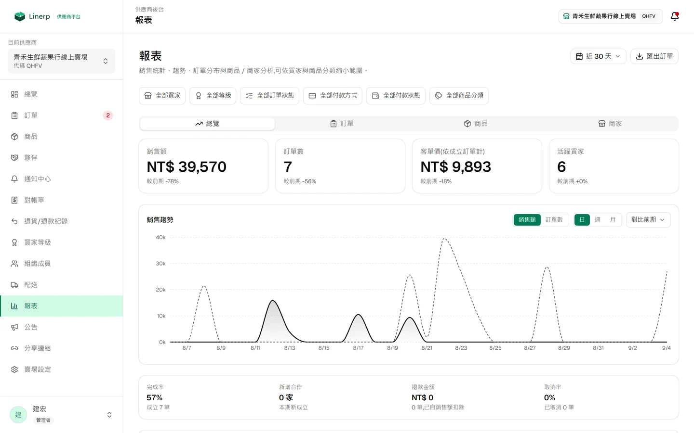Click the 訂單數 7 stat card

(340, 166)
